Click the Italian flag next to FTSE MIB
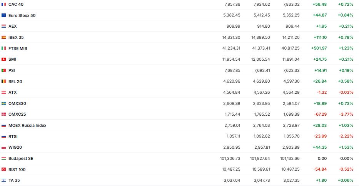The width and height of the screenshot is (359, 186). pyautogui.click(x=4, y=48)
